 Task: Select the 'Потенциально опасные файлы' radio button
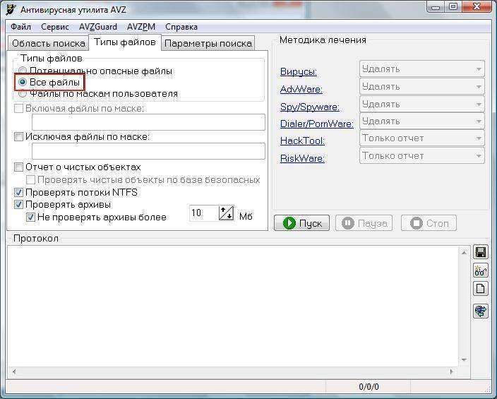click(23, 71)
